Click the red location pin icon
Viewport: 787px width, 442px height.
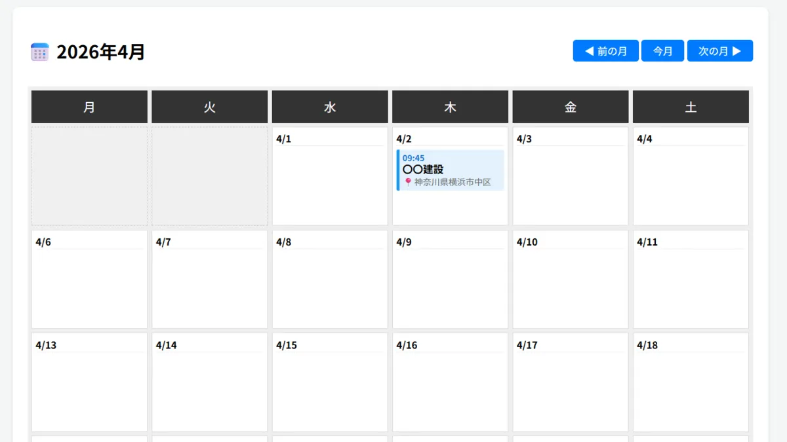click(x=408, y=182)
